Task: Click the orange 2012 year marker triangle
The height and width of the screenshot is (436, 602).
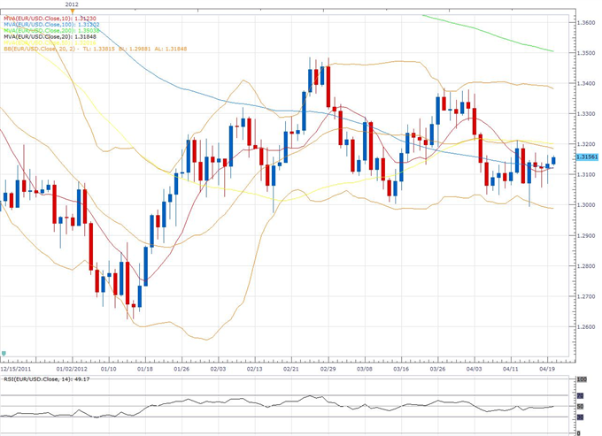Action: tap(72, 11)
